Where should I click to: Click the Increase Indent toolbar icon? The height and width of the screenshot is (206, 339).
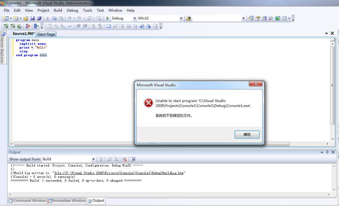click(85, 26)
